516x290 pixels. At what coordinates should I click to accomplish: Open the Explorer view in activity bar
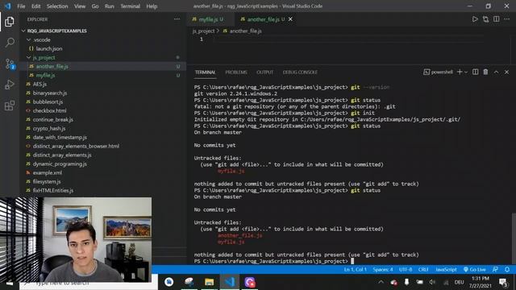10,22
